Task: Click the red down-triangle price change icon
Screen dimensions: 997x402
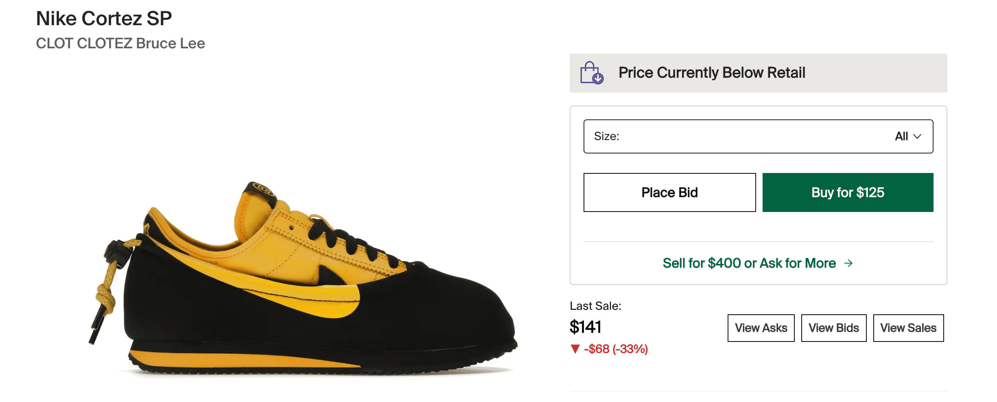Action: click(x=575, y=349)
